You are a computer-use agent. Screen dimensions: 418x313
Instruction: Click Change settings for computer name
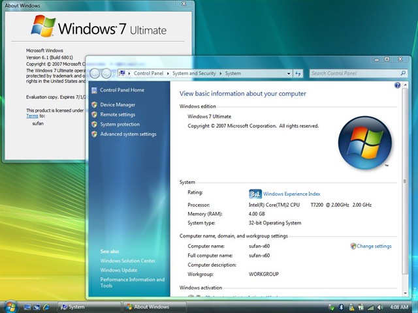[374, 246]
